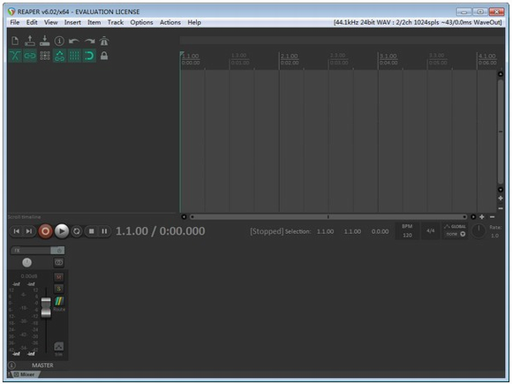Click the record button in transport
The height and width of the screenshot is (384, 512).
pyautogui.click(x=45, y=231)
